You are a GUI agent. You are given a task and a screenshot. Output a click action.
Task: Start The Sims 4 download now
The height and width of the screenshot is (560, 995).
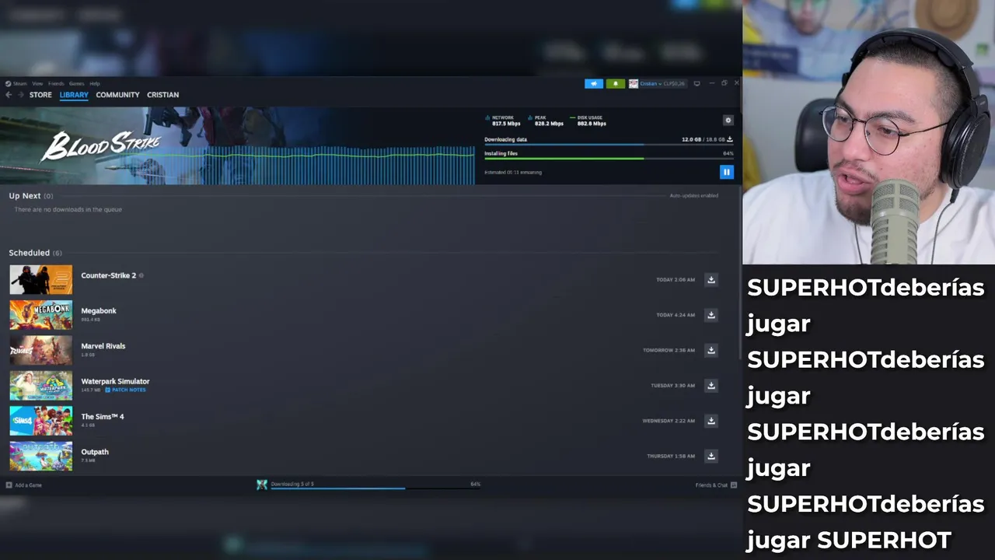pyautogui.click(x=710, y=421)
